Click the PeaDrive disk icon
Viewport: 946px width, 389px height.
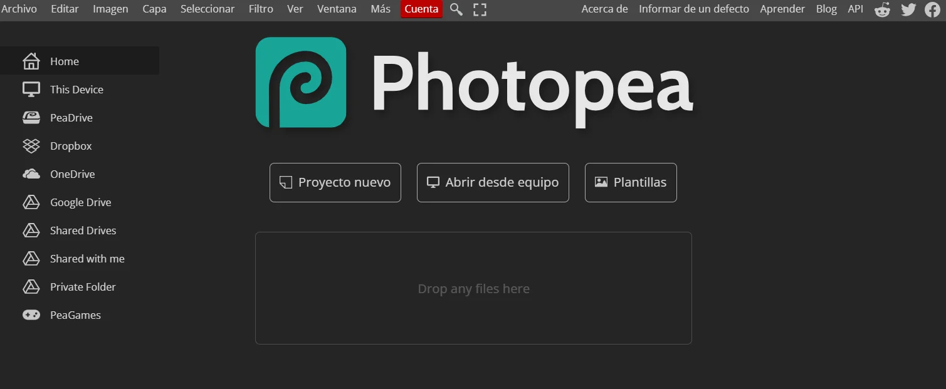point(31,117)
